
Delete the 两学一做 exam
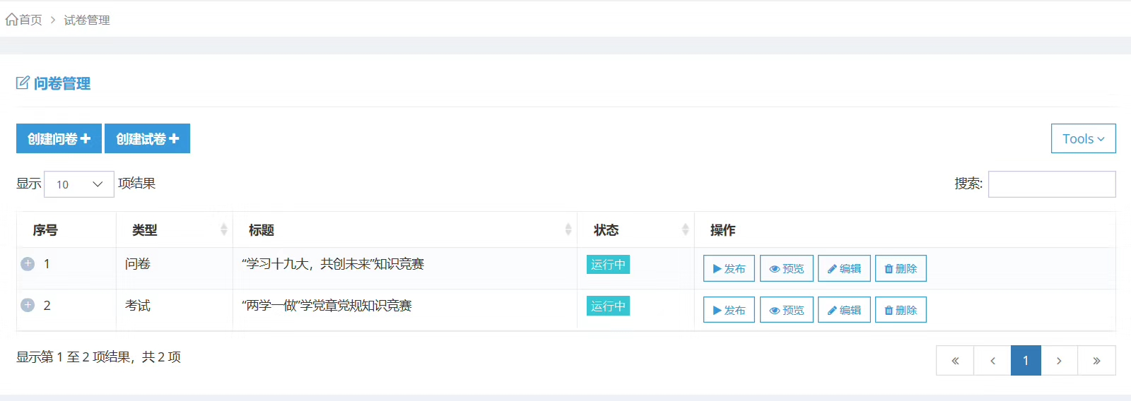[901, 310]
